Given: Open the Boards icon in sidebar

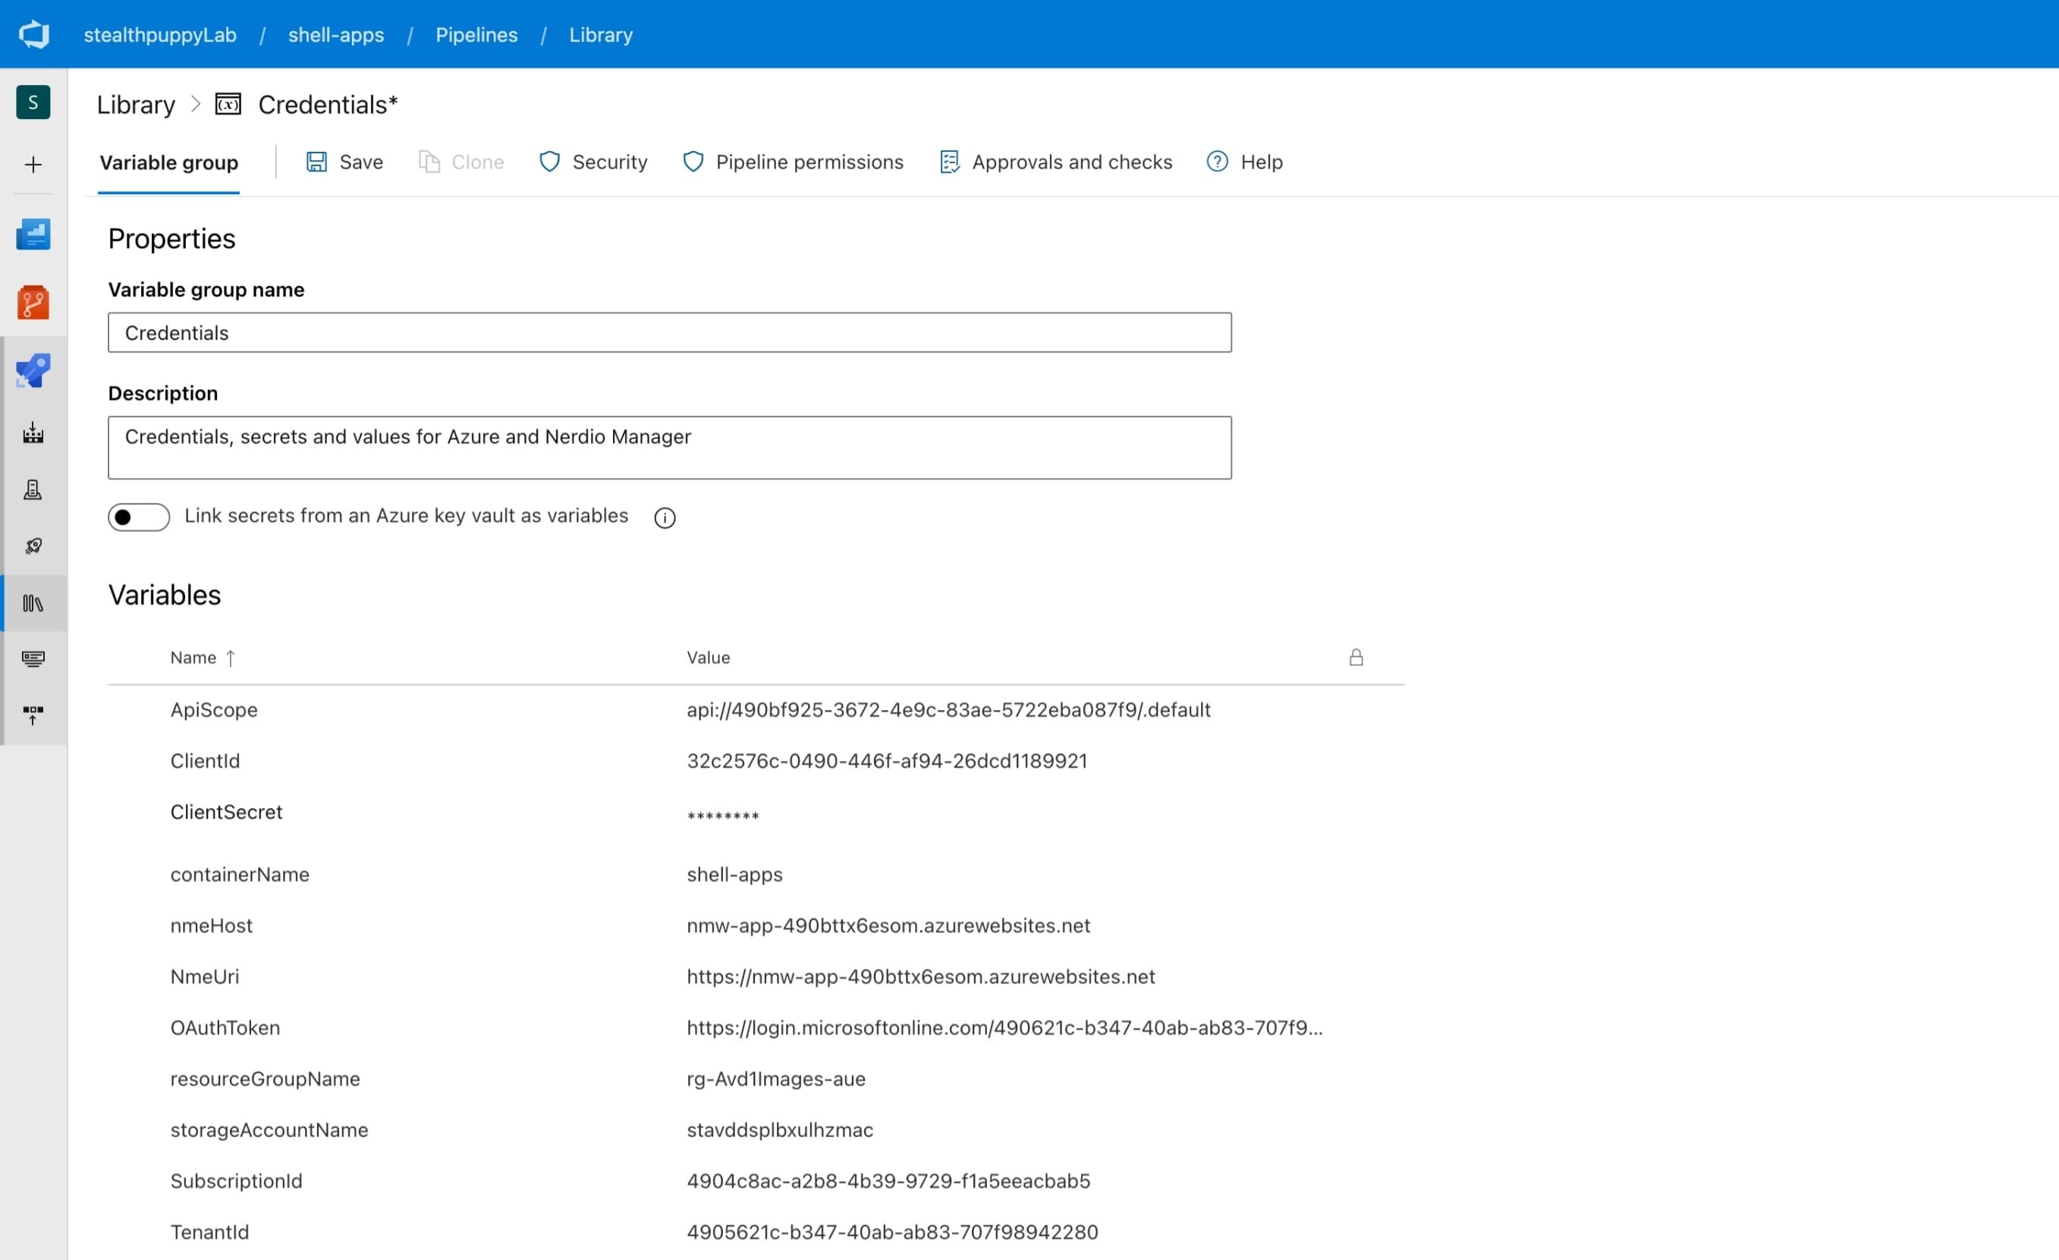Looking at the screenshot, I should (x=33, y=234).
